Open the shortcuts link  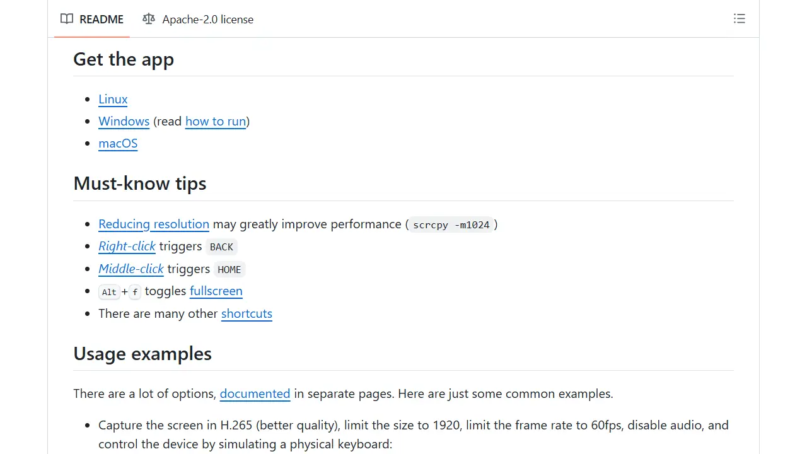click(x=247, y=313)
